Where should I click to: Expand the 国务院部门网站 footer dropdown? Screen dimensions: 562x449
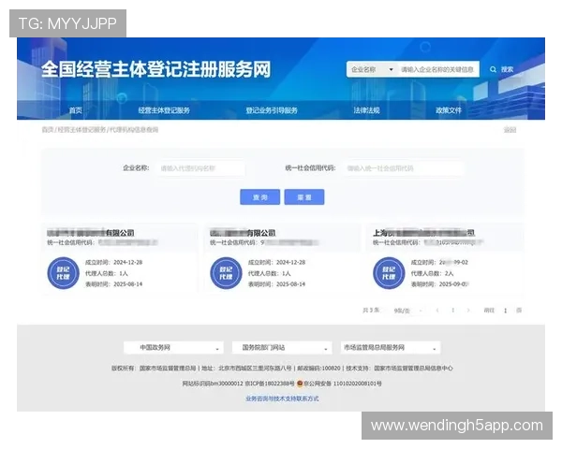(281, 348)
